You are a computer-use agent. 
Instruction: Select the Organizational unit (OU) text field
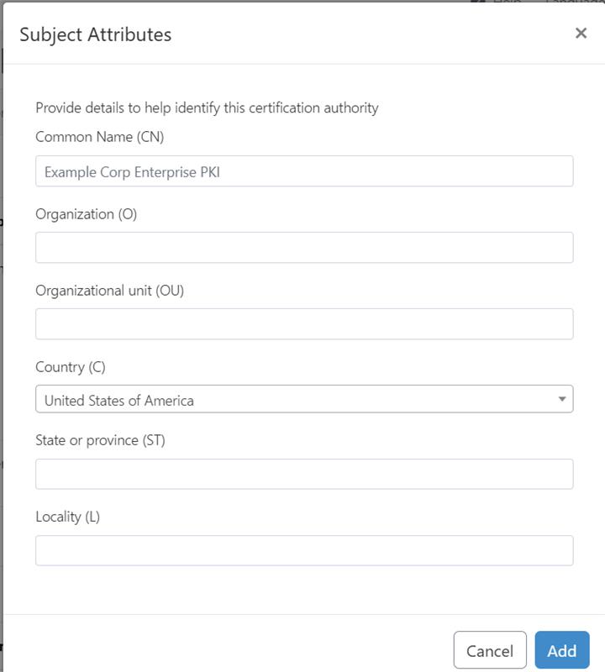pyautogui.click(x=304, y=324)
